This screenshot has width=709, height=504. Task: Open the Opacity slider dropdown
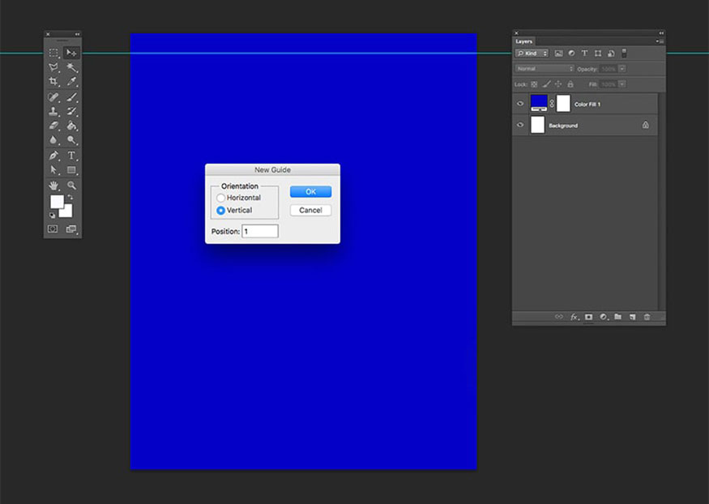(x=622, y=69)
